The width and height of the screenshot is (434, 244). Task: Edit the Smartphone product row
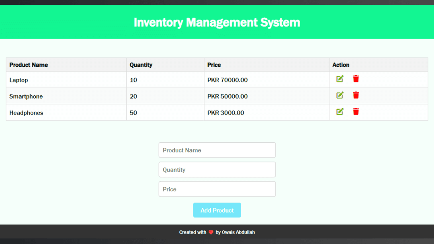coord(340,95)
